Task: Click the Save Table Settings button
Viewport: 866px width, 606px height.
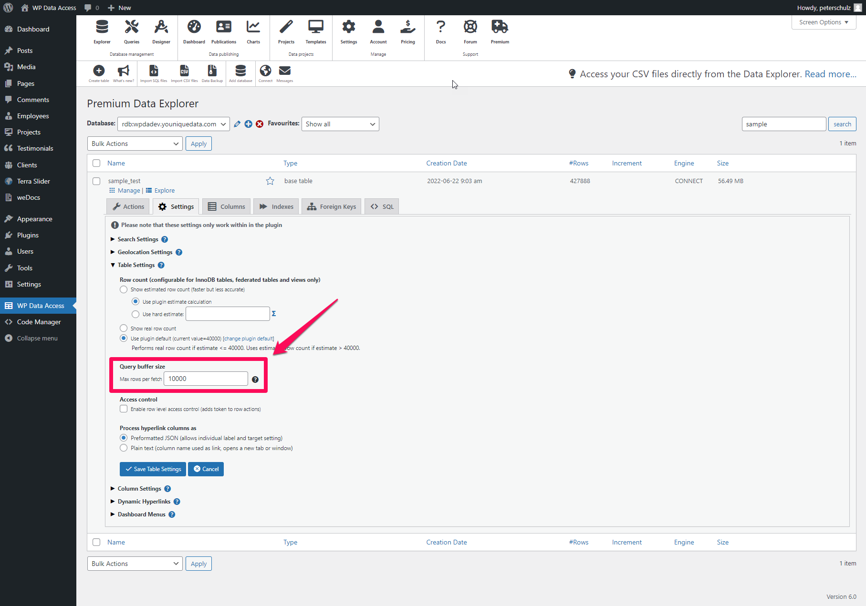Action: [x=153, y=469]
